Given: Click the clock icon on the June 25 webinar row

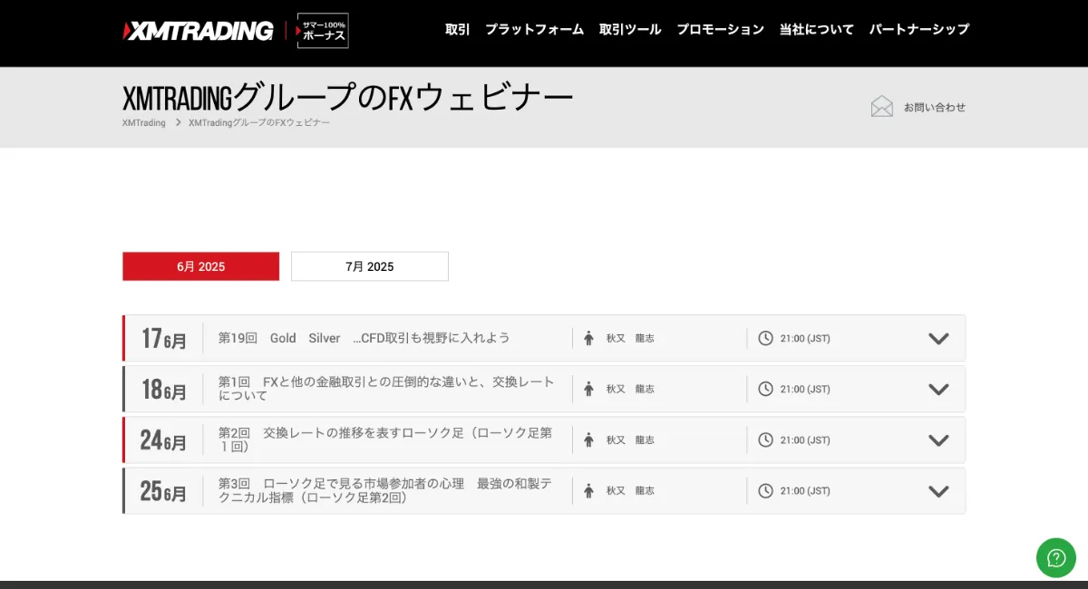Looking at the screenshot, I should click(x=764, y=490).
